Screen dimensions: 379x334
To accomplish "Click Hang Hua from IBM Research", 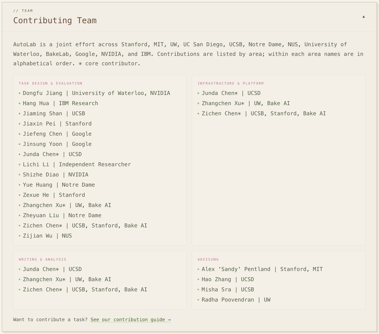I will point(60,103).
